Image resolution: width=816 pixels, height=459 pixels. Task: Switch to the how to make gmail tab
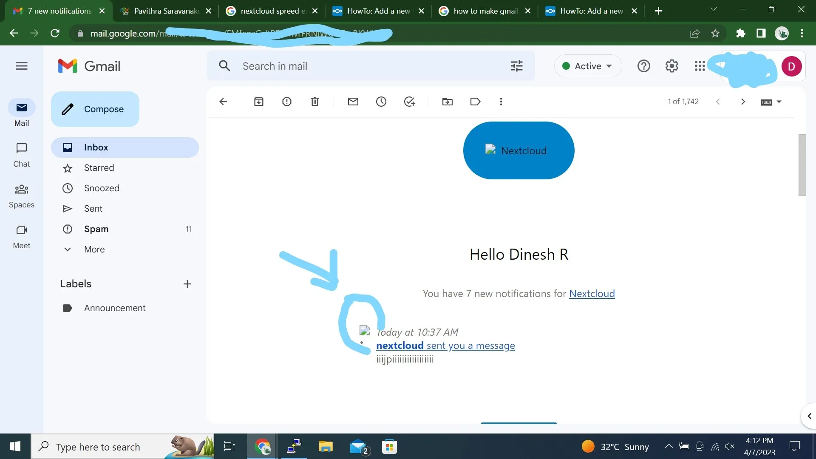pos(485,11)
